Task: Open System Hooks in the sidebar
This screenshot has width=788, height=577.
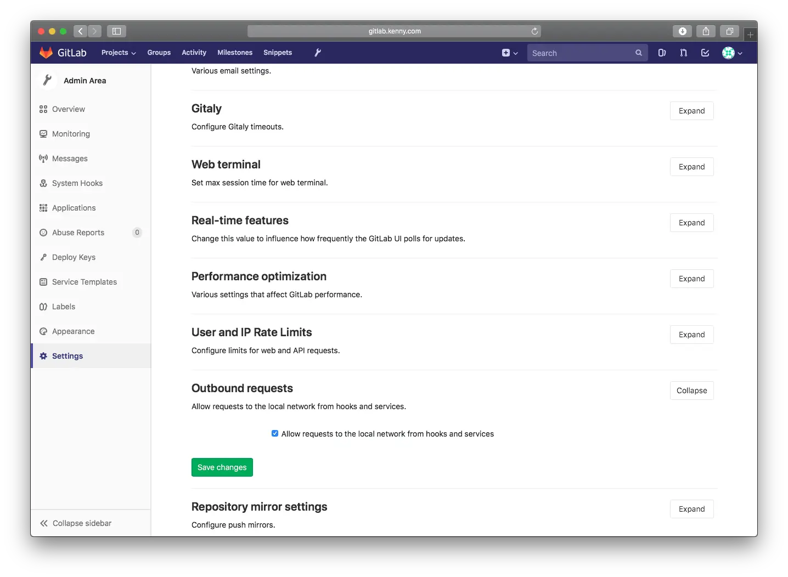Action: [x=77, y=183]
